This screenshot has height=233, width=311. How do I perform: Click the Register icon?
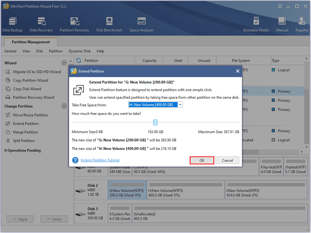[302, 25]
